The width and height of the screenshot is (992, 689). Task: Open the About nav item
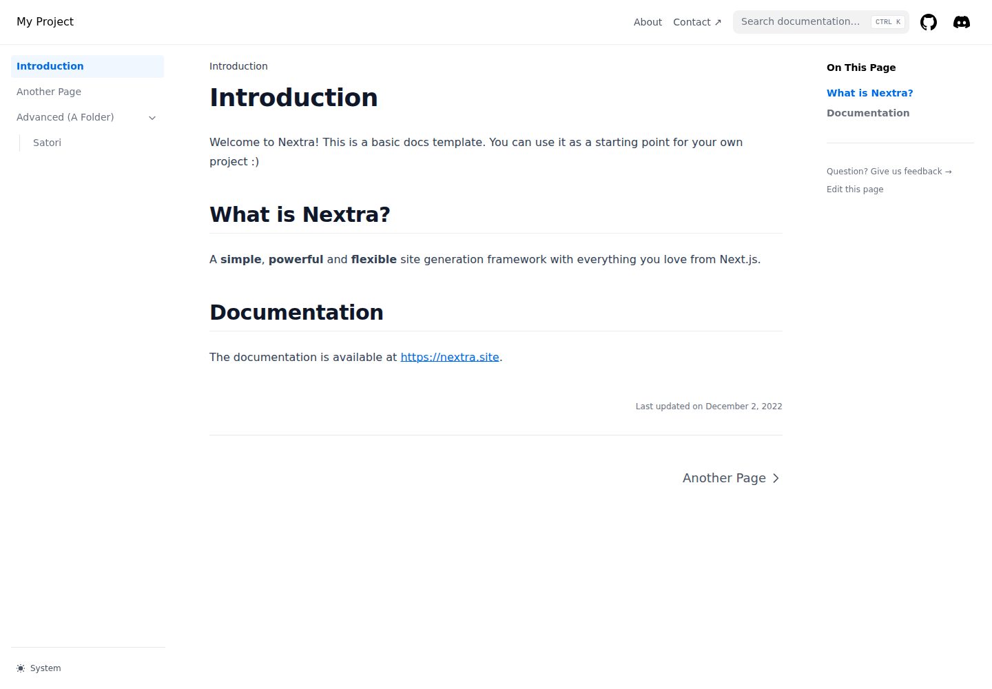click(648, 22)
